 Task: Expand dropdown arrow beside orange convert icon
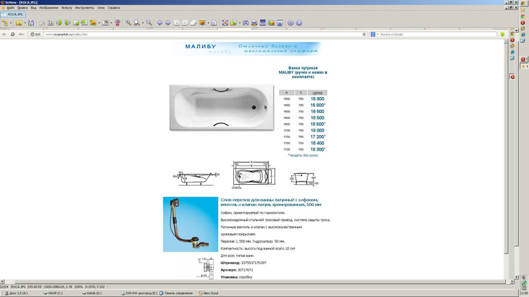pyautogui.click(x=99, y=23)
